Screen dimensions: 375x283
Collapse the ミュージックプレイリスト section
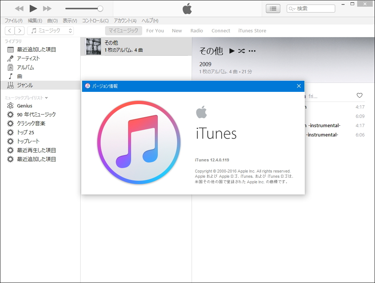click(x=46, y=97)
